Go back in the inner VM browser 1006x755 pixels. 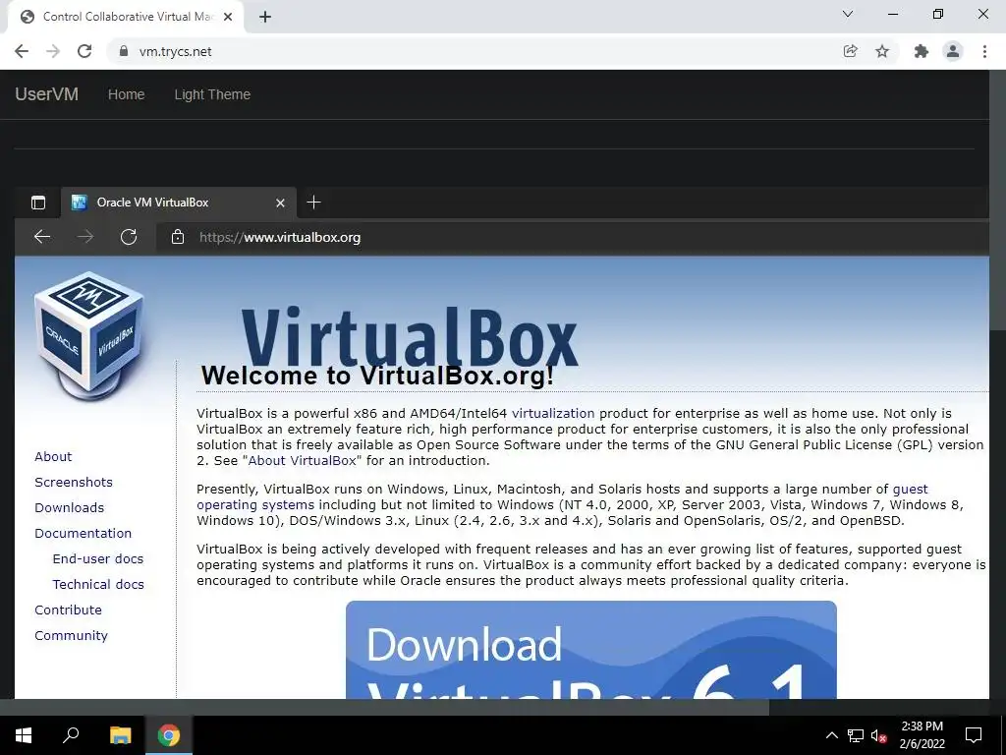click(x=42, y=237)
